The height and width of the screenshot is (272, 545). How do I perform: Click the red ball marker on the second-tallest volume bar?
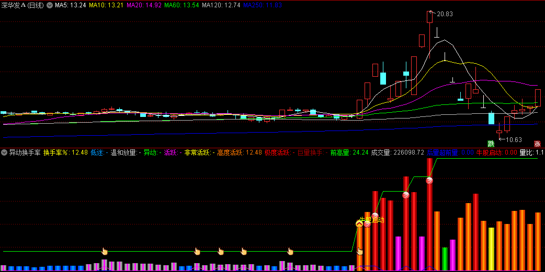pyautogui.click(x=406, y=195)
